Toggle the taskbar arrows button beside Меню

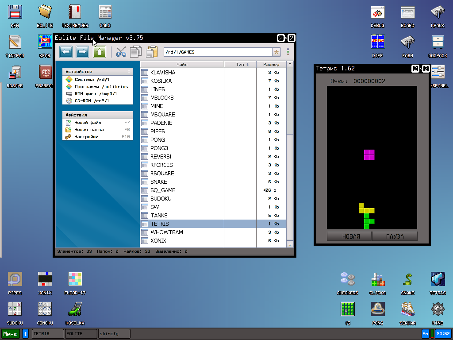click(25, 334)
